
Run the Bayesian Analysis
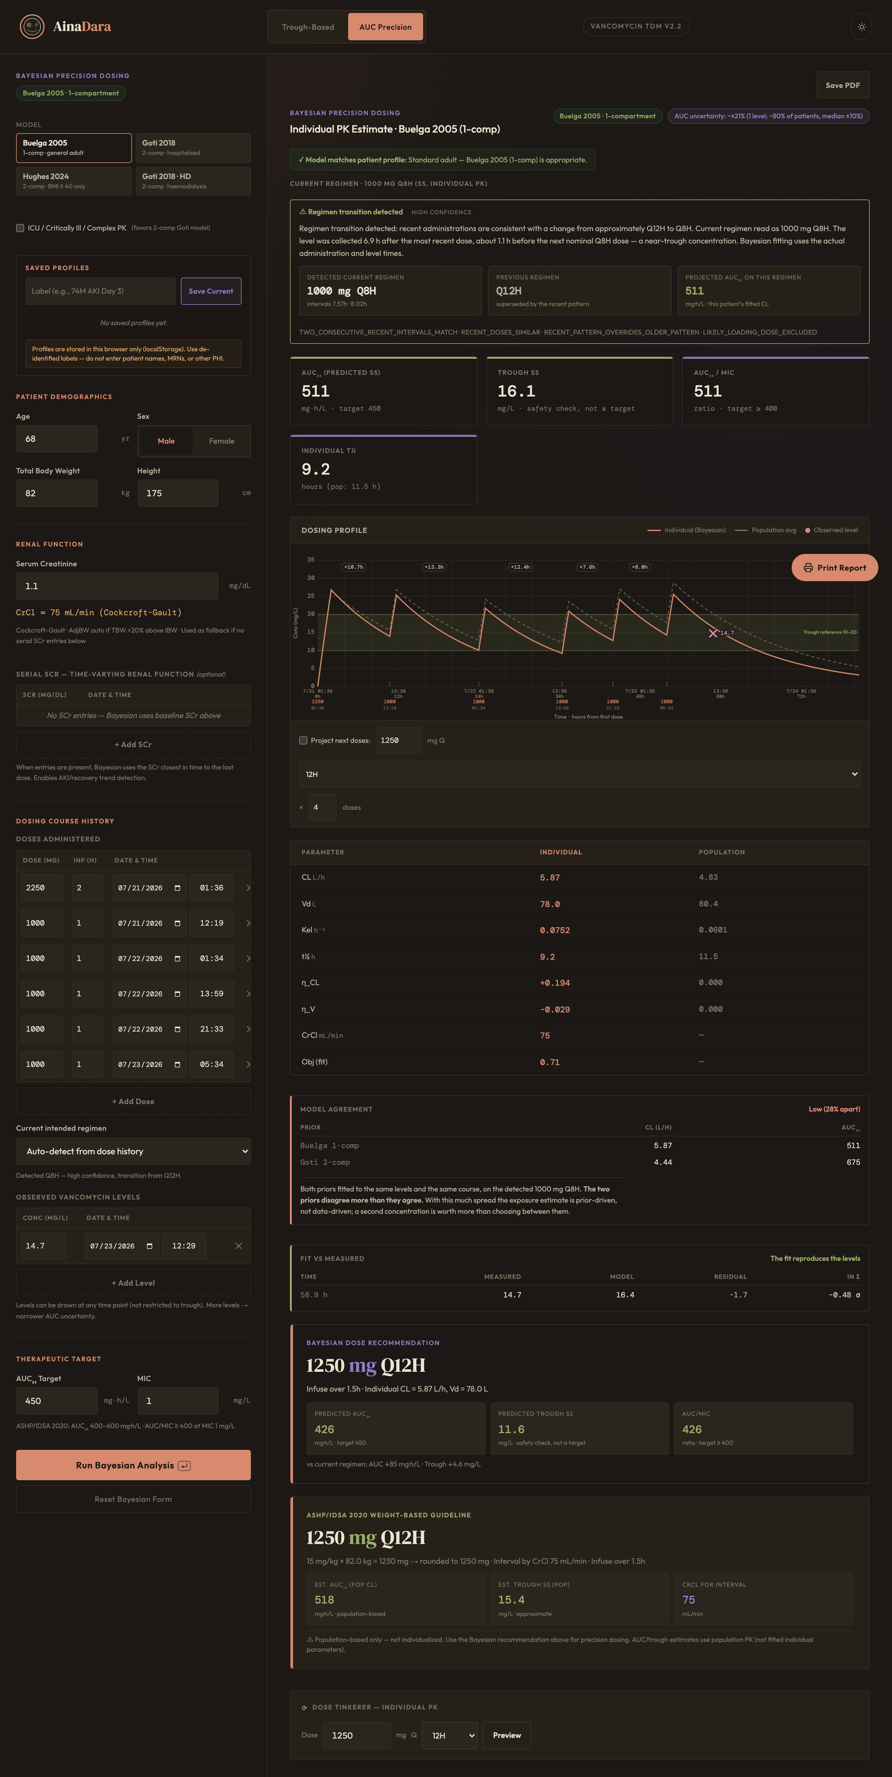point(133,1465)
